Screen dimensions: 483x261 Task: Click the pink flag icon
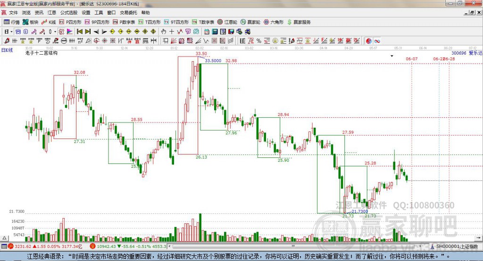(70, 32)
